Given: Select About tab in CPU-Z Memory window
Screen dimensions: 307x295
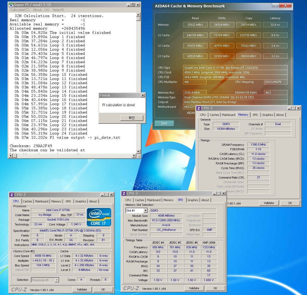Looking at the screenshot, I should [x=280, y=115].
